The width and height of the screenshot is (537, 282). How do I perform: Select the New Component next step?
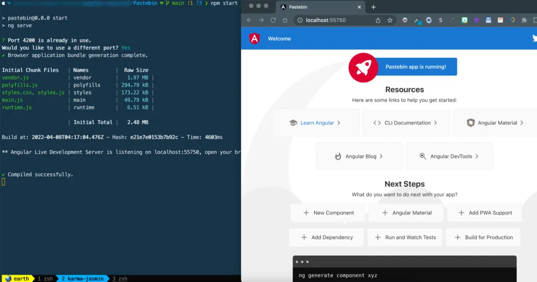[329, 213]
